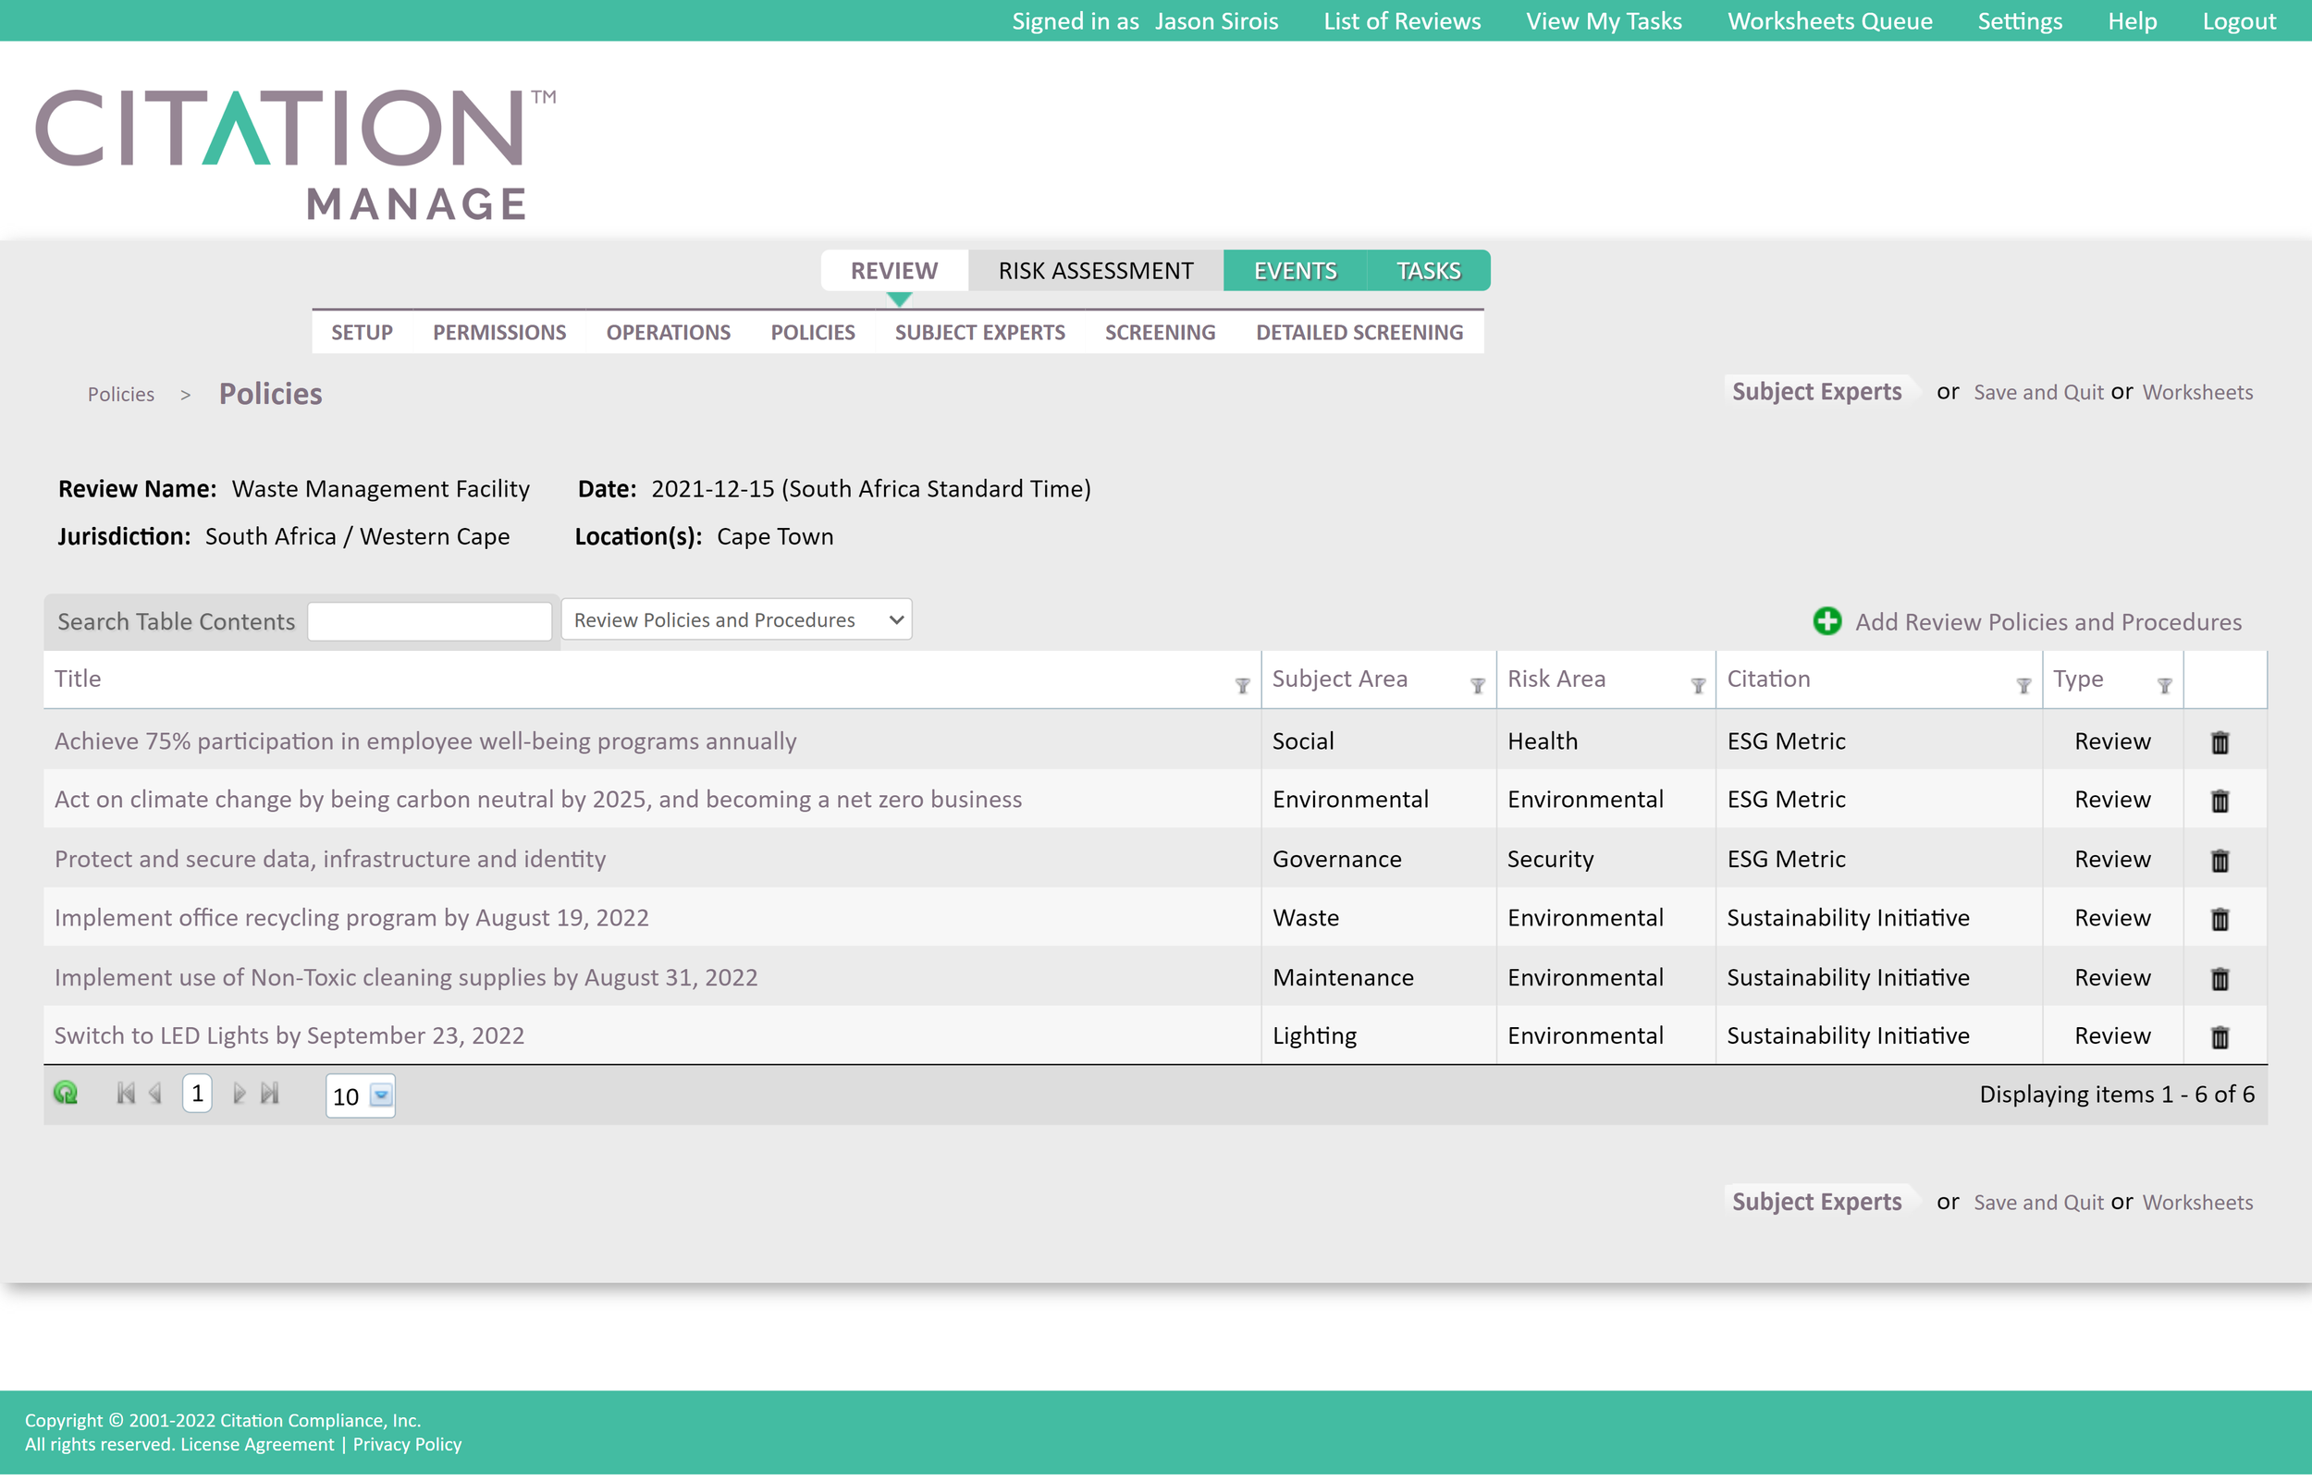Click trash icon for office recycling program row
Screen dimensions: 2312x1481
(x=2220, y=919)
